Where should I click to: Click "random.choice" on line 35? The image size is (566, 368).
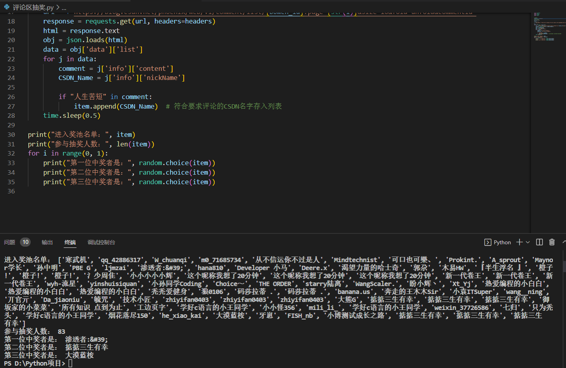pyautogui.click(x=164, y=182)
